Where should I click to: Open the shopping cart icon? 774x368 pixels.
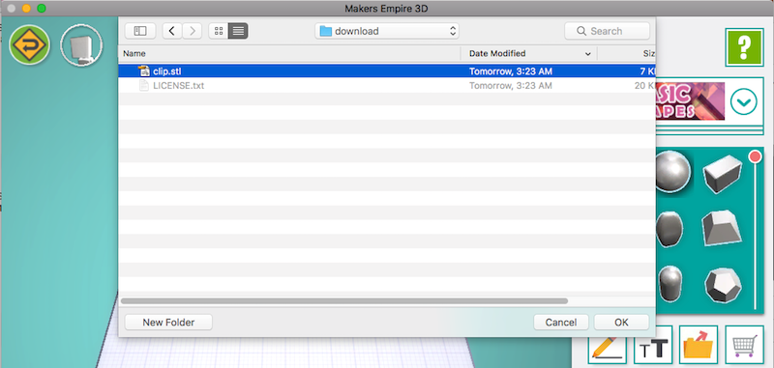pyautogui.click(x=744, y=345)
